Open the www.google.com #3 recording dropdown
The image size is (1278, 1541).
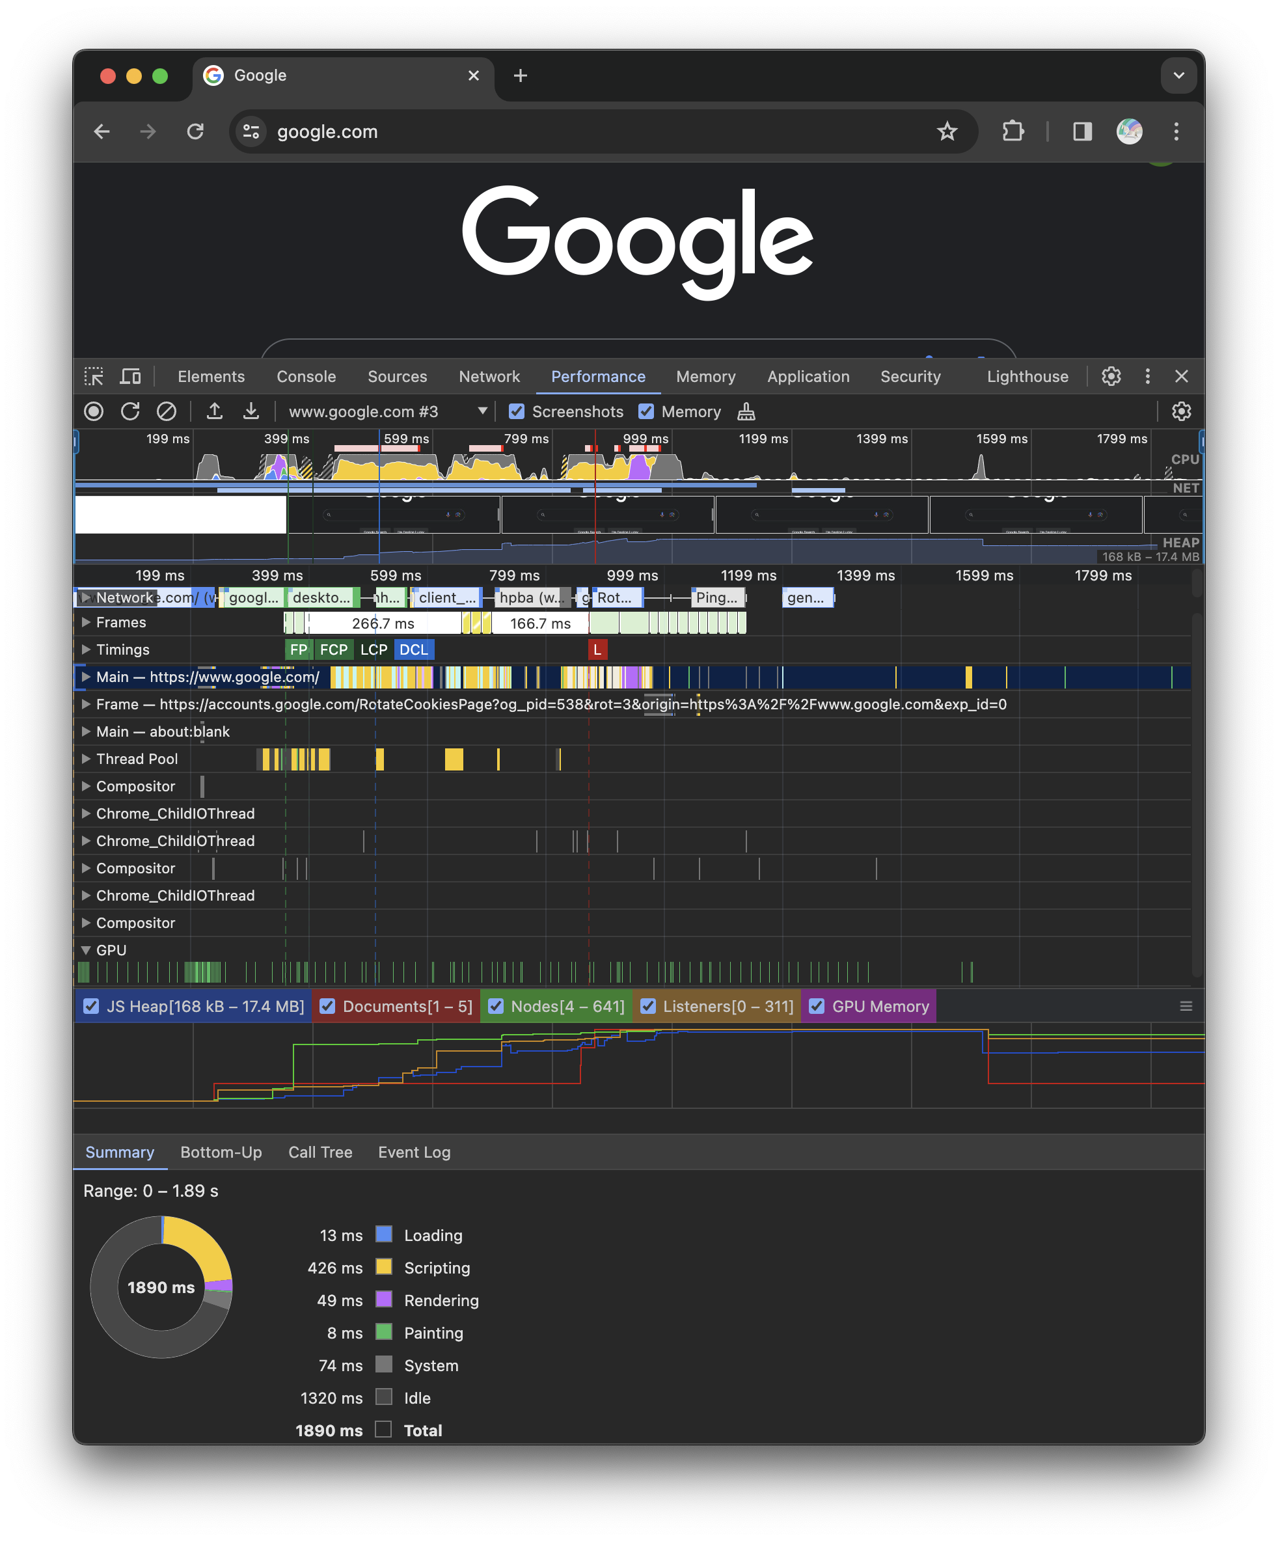click(387, 412)
